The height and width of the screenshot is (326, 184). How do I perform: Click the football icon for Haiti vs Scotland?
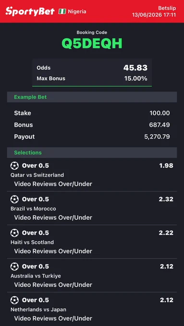(x=14, y=233)
